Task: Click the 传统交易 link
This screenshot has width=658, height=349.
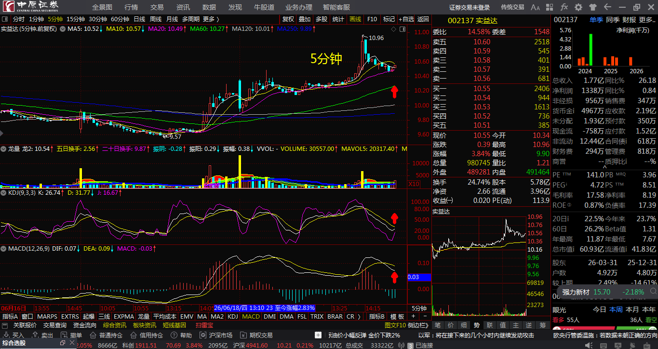Action: click(512, 7)
